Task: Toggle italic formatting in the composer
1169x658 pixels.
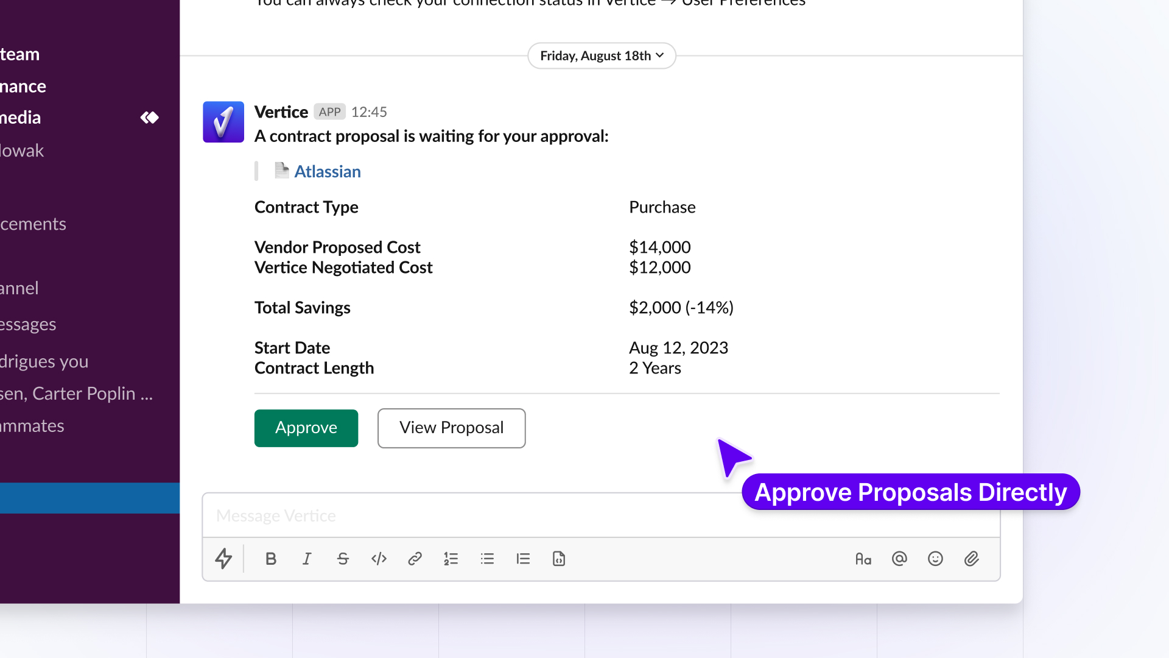Action: click(307, 559)
